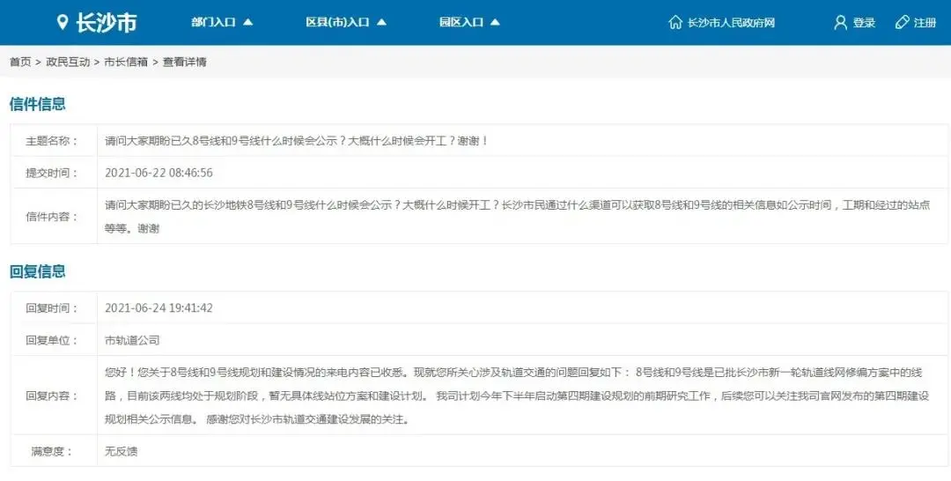Expand the arrow next to 部门入口
The image size is (951, 481).
click(248, 22)
